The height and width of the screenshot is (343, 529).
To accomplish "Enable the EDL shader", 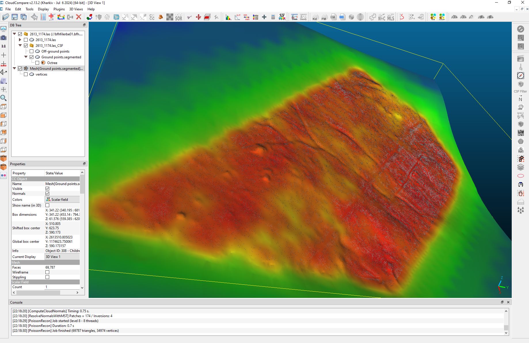I will coord(521,38).
